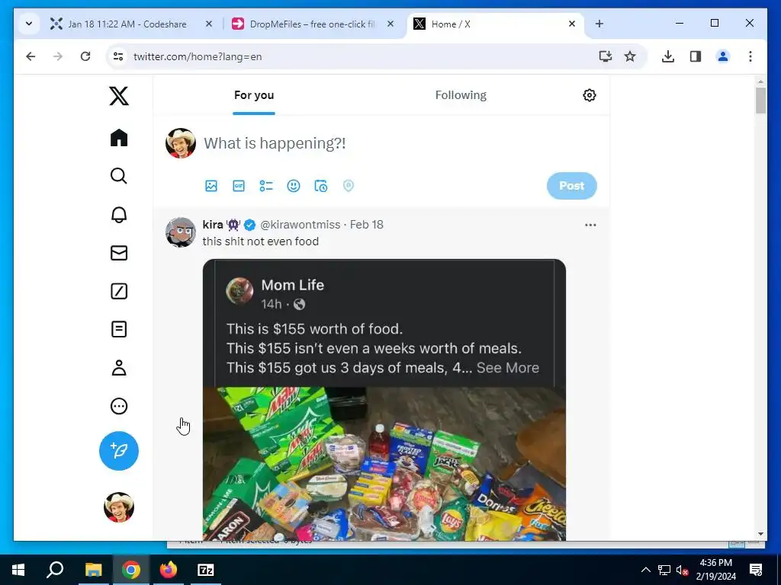Open timeline settings gear icon

click(590, 95)
